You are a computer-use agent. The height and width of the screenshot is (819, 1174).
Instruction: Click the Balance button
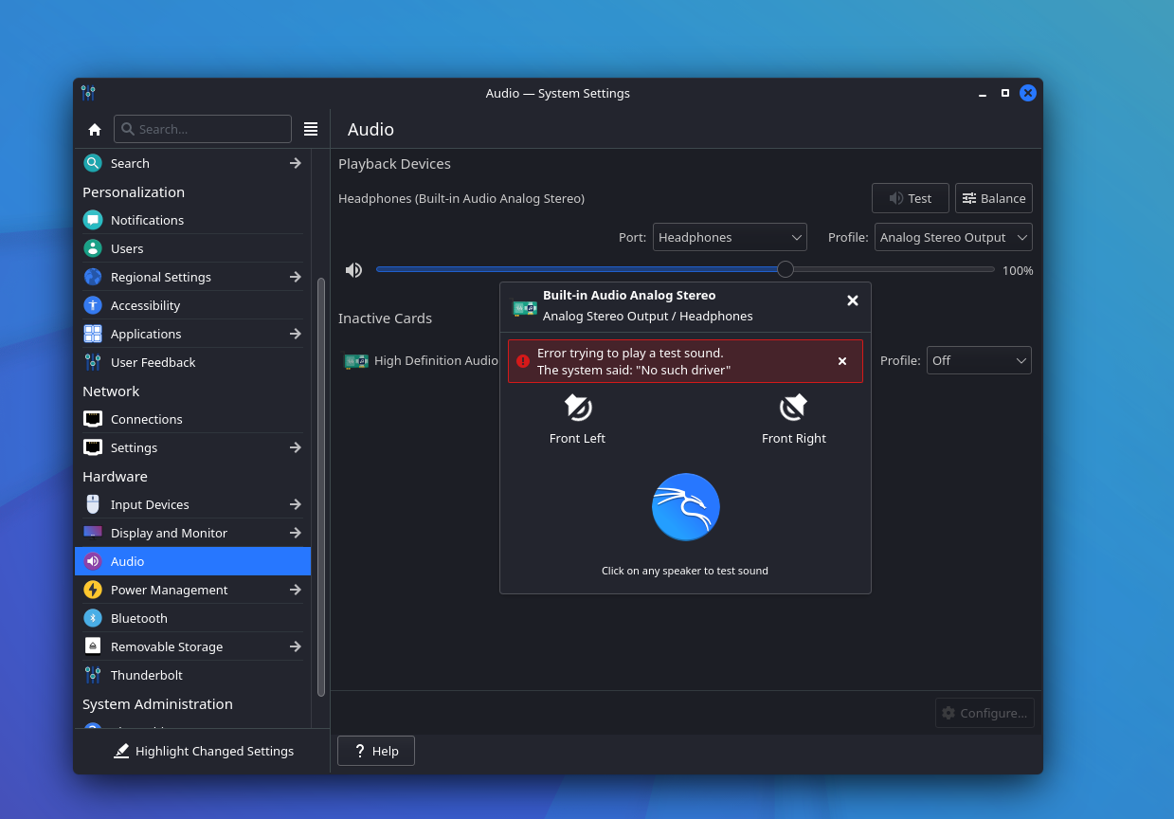pyautogui.click(x=993, y=198)
